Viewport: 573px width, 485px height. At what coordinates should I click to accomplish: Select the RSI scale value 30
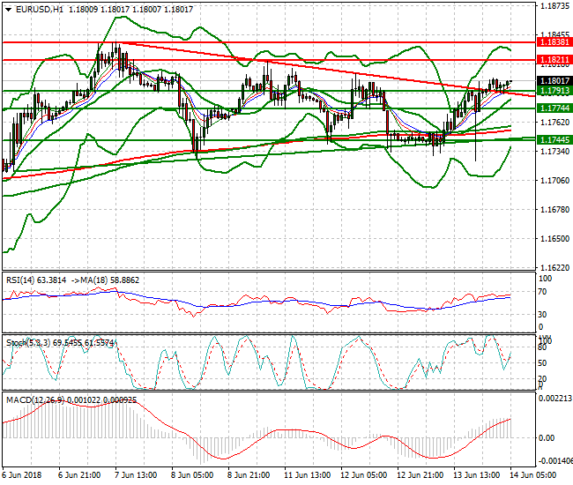click(543, 314)
